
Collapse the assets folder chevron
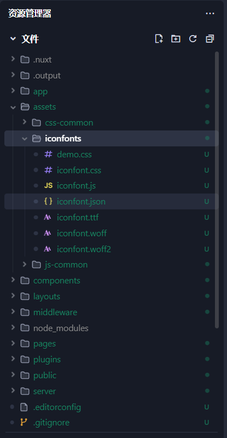coord(13,107)
